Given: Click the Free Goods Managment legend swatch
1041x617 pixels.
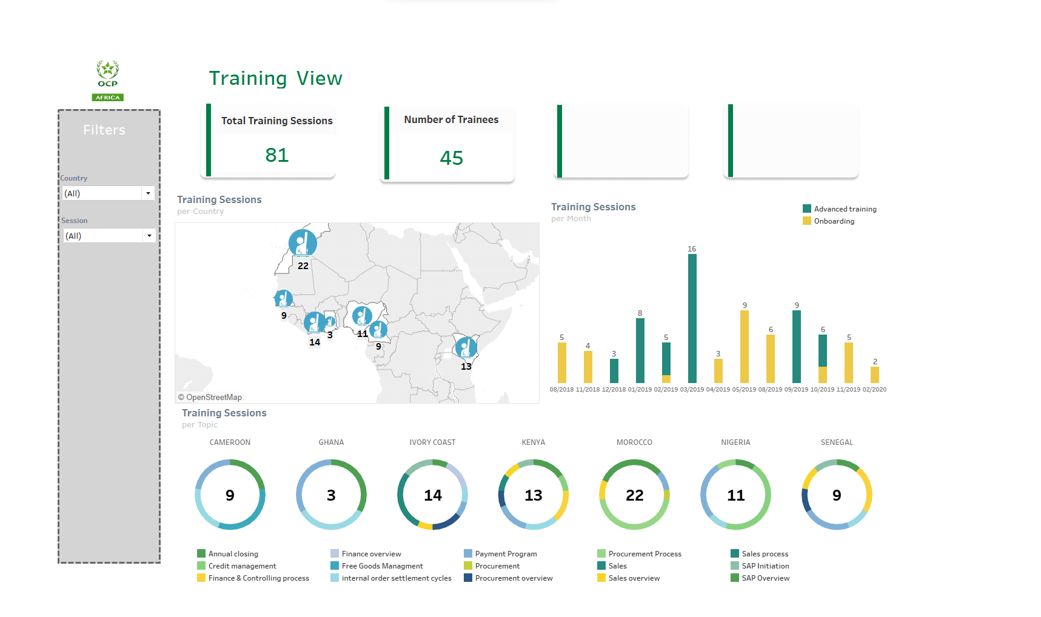Looking at the screenshot, I should [x=335, y=565].
